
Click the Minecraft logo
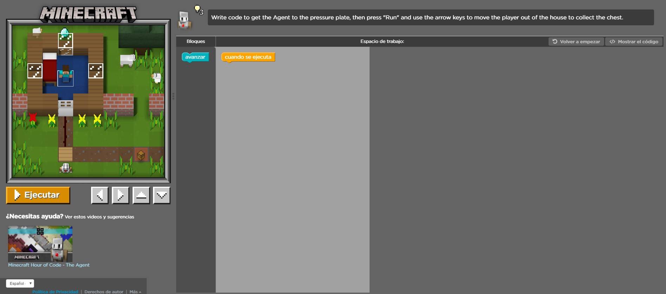coord(88,14)
